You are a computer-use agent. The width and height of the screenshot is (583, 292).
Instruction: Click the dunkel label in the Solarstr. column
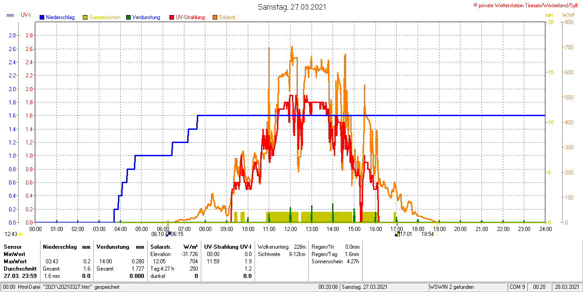tap(158, 276)
